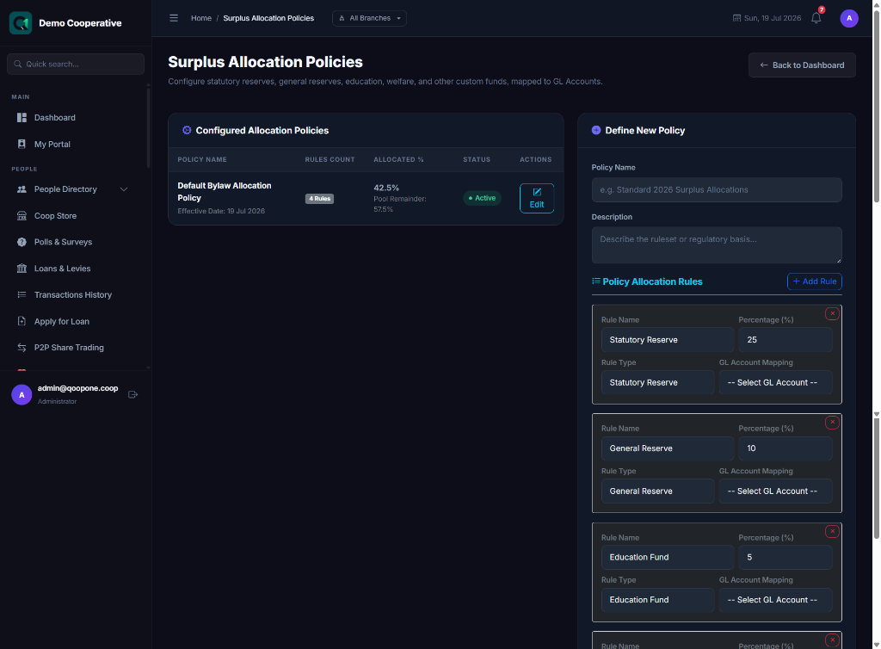Remove the General Reserve rule
Image resolution: width=881 pixels, height=649 pixels.
(832, 422)
